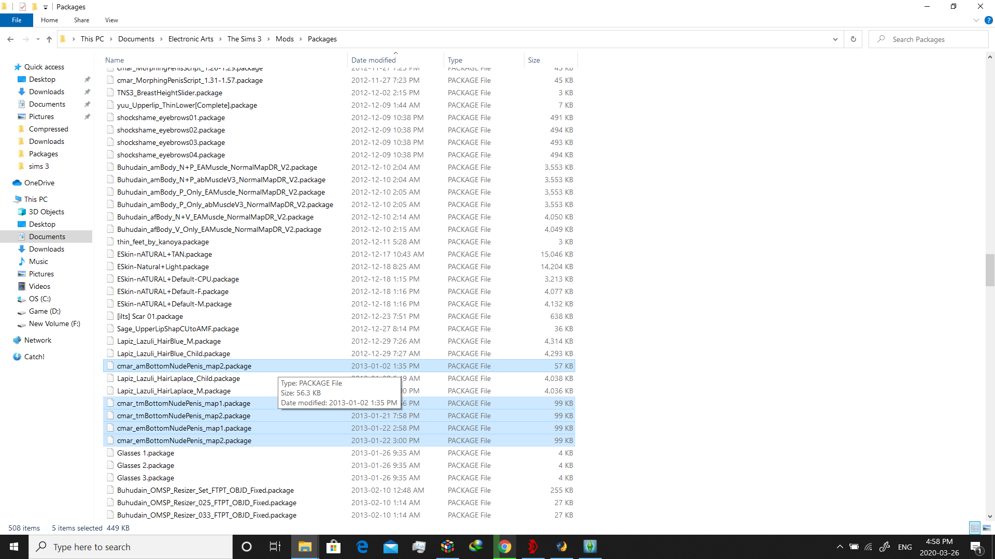Expand address bar history dropdown
The width and height of the screenshot is (995, 559).
click(x=835, y=39)
